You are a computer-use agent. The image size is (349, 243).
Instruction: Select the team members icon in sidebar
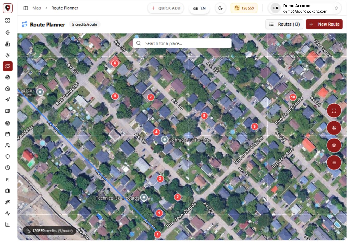[x=8, y=145]
